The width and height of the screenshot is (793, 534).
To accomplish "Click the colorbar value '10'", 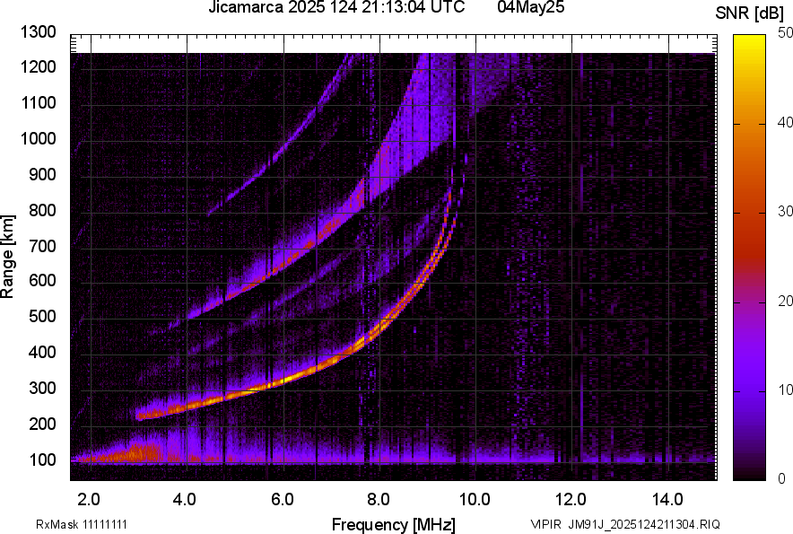I will [x=785, y=390].
